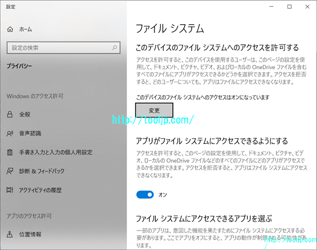Screen dimensions: 317x250
Task: Click the device access オンになっています status text
Action: [x=202, y=97]
